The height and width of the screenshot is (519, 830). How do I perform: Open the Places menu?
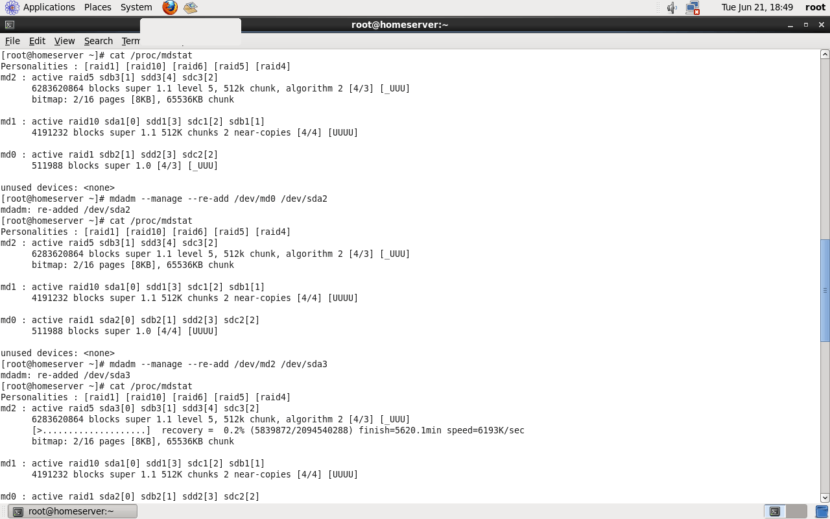(x=97, y=7)
